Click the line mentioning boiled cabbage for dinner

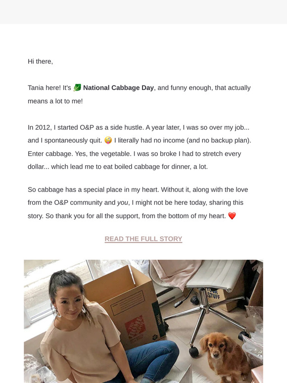[x=118, y=167]
